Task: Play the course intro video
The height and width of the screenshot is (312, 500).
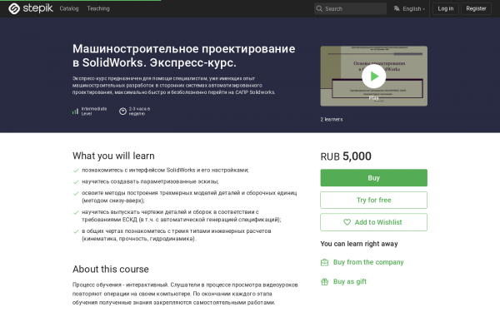Action: [x=373, y=76]
